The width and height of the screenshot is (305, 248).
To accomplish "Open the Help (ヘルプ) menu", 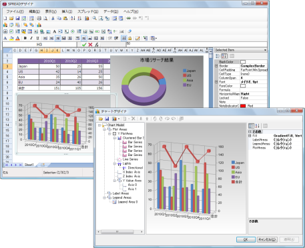I will click(x=131, y=11).
